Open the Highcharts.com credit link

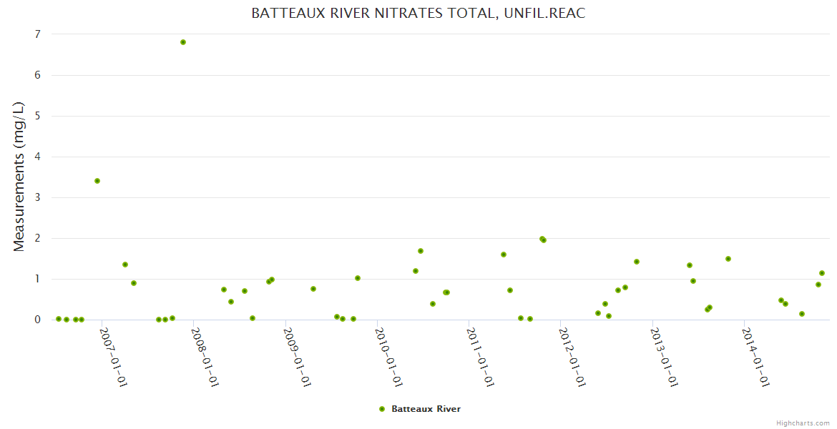[x=803, y=423]
